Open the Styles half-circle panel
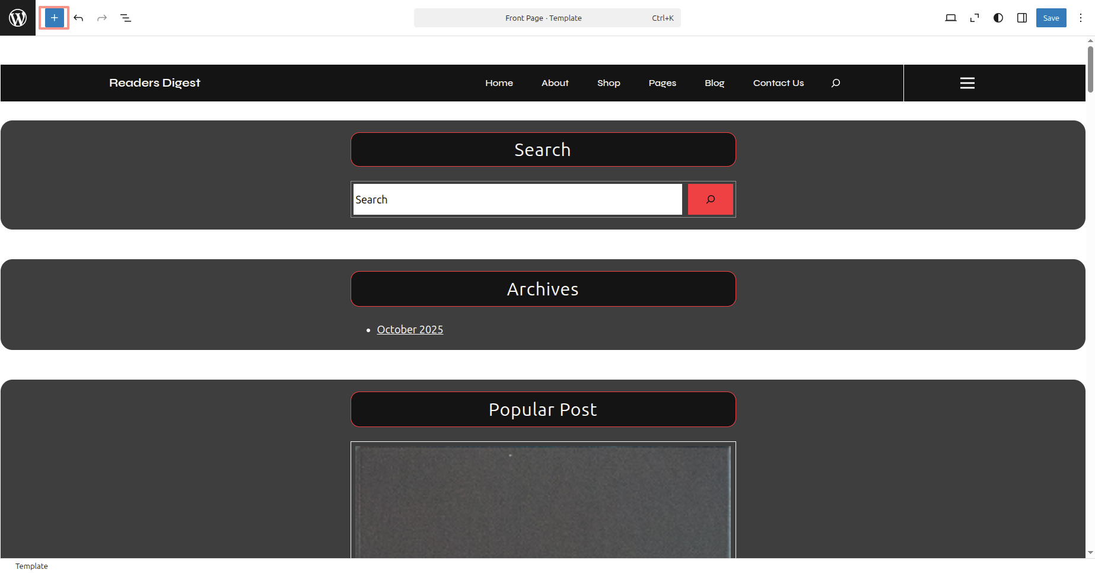 tap(998, 18)
